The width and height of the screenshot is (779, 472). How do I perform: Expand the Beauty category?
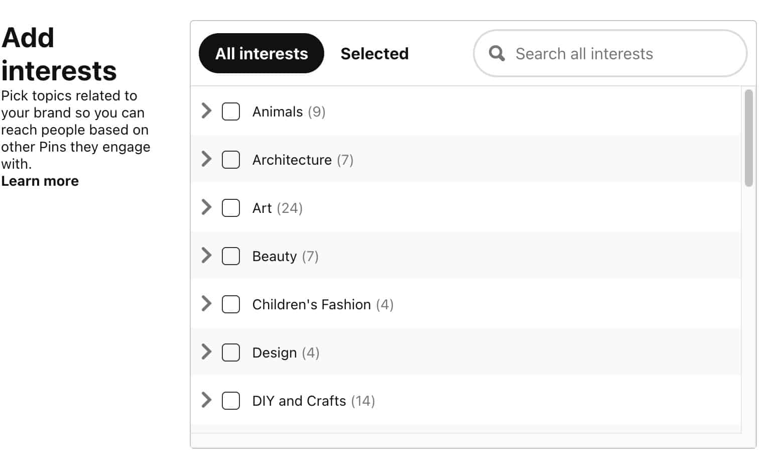tap(206, 256)
